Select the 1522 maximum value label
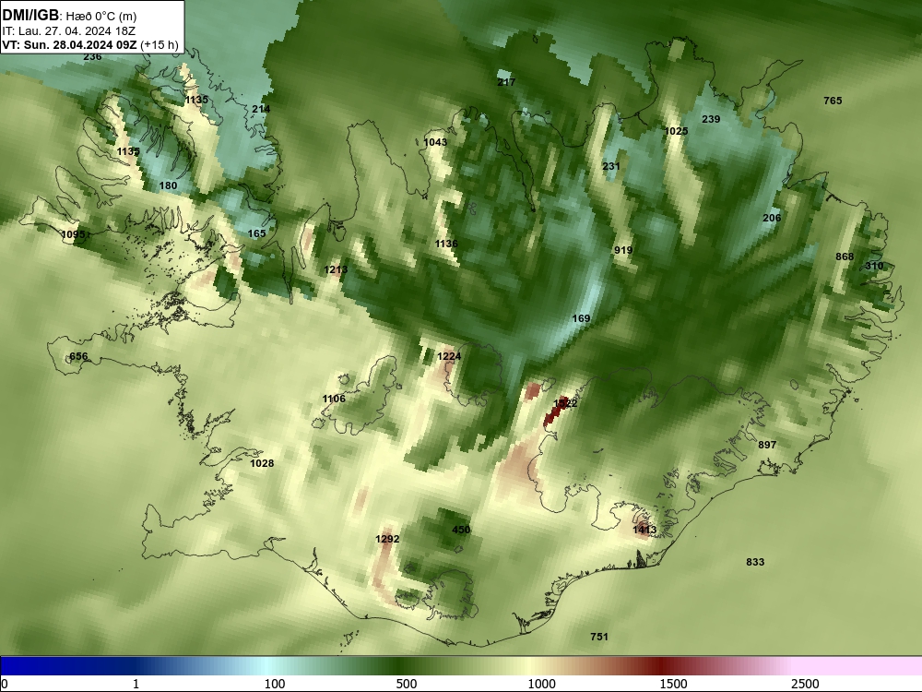 (565, 403)
